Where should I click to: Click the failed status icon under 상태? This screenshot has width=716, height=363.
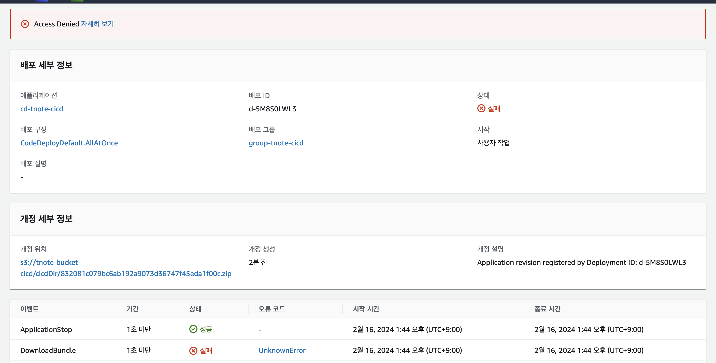[481, 109]
